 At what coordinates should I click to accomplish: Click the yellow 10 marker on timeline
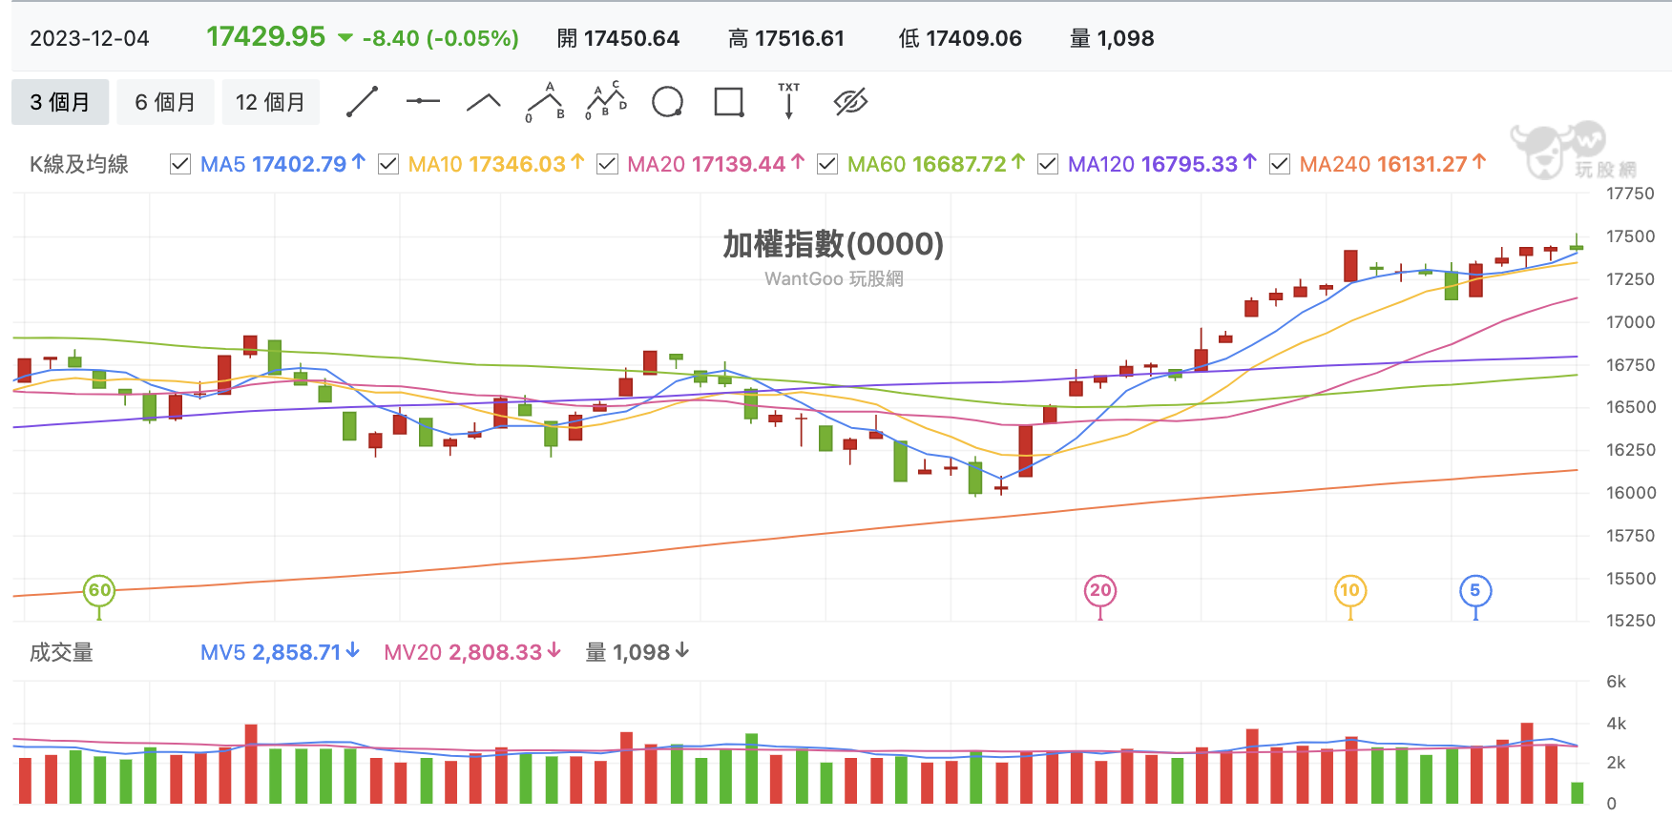coord(1349,590)
